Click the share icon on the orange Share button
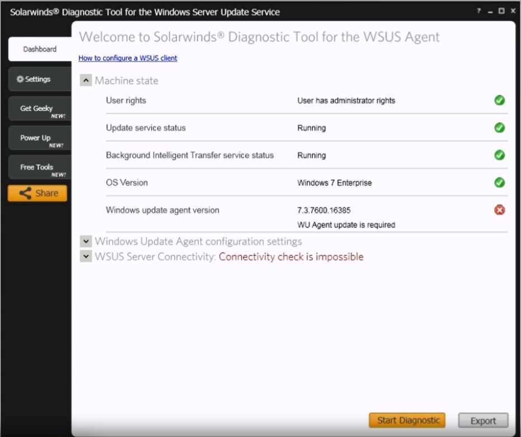This screenshot has height=437, width=521. click(x=25, y=193)
